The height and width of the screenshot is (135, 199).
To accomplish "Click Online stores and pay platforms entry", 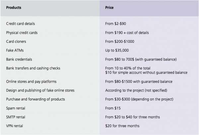I will click(31, 82).
